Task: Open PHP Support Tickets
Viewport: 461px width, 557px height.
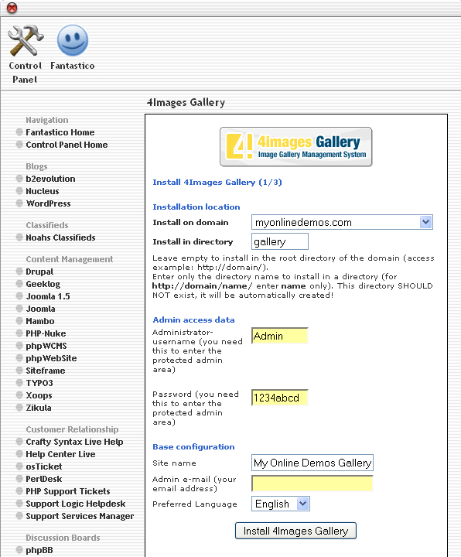Action: 68,492
